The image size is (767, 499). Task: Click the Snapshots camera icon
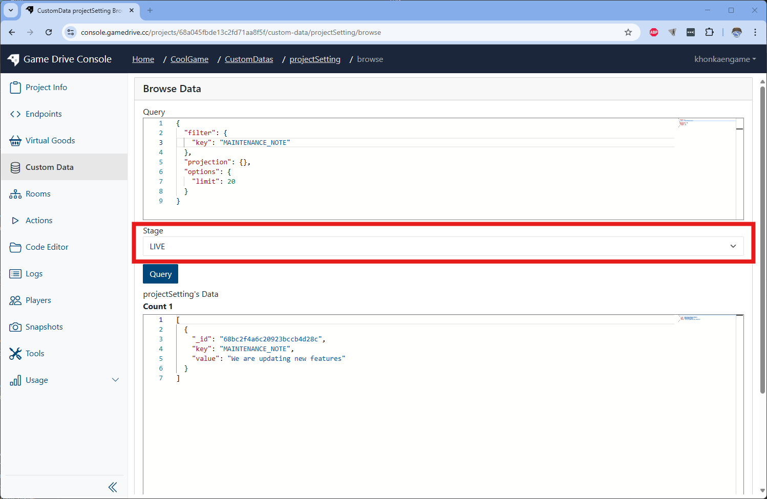pyautogui.click(x=15, y=327)
